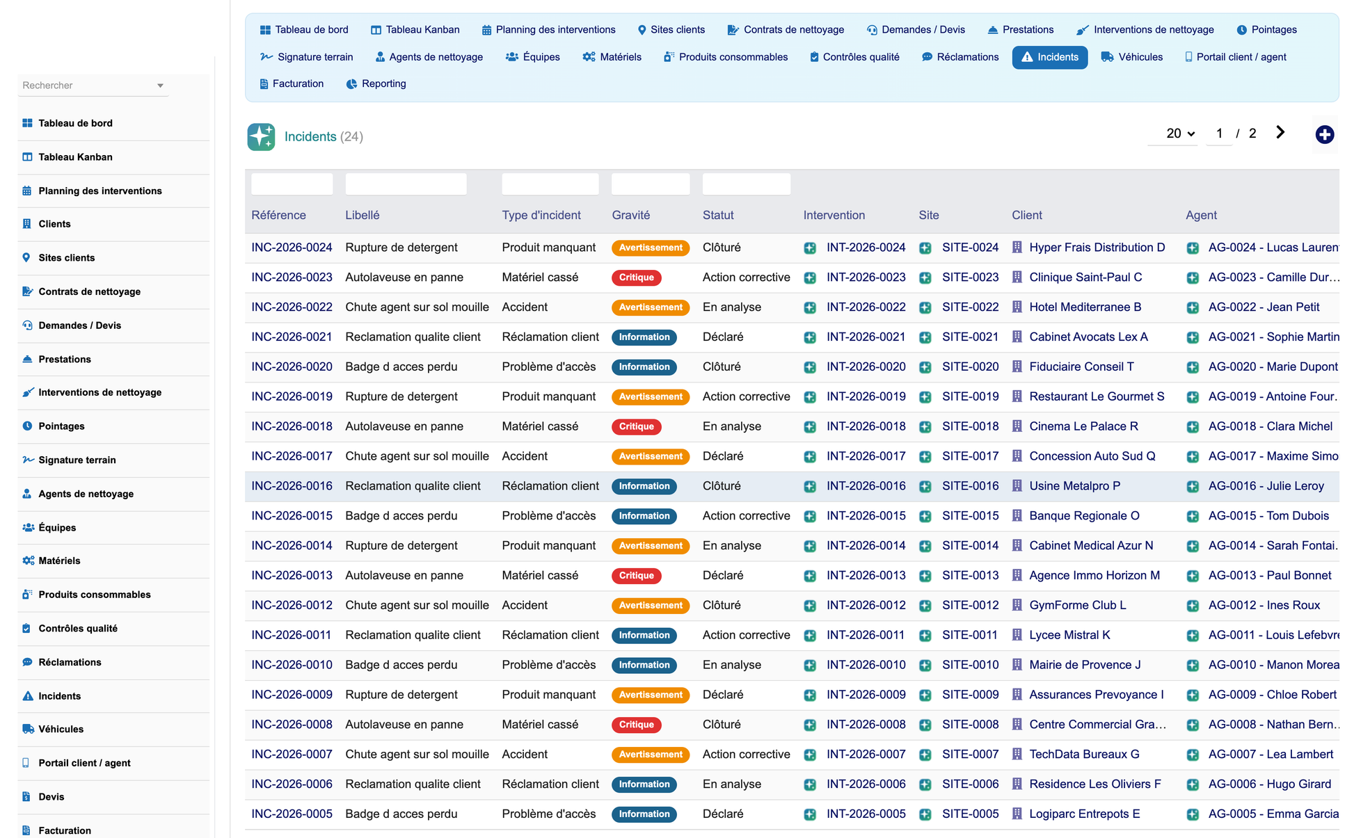Open incident INC-2026-0018 reference link
1354x838 pixels.
pyautogui.click(x=292, y=426)
